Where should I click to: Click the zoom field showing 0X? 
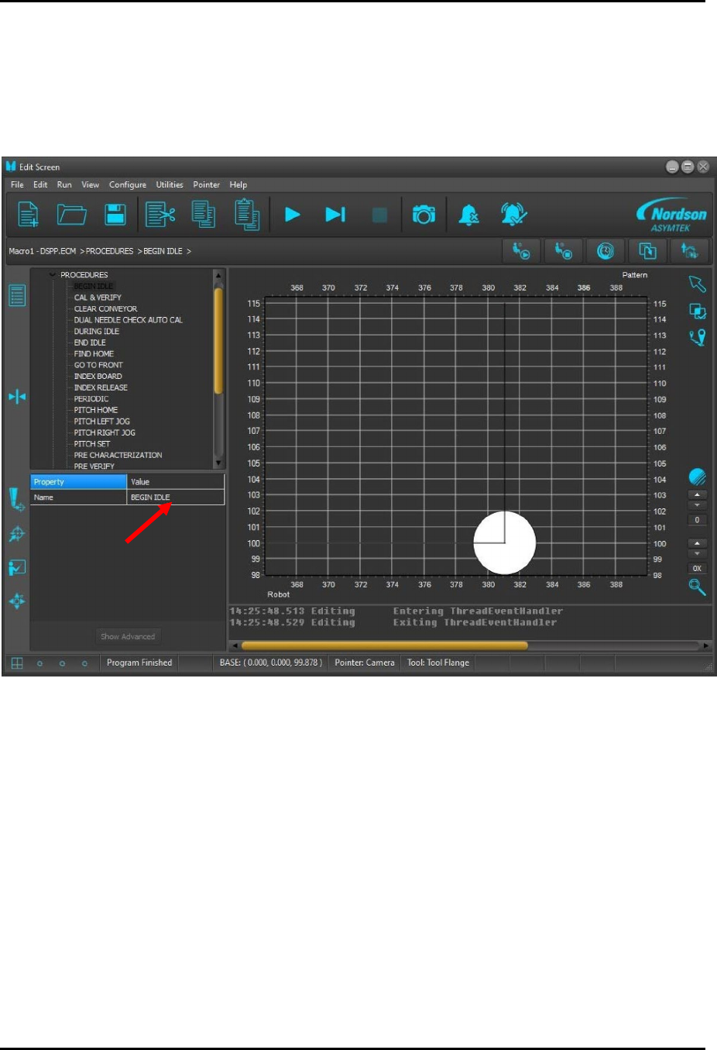697,568
